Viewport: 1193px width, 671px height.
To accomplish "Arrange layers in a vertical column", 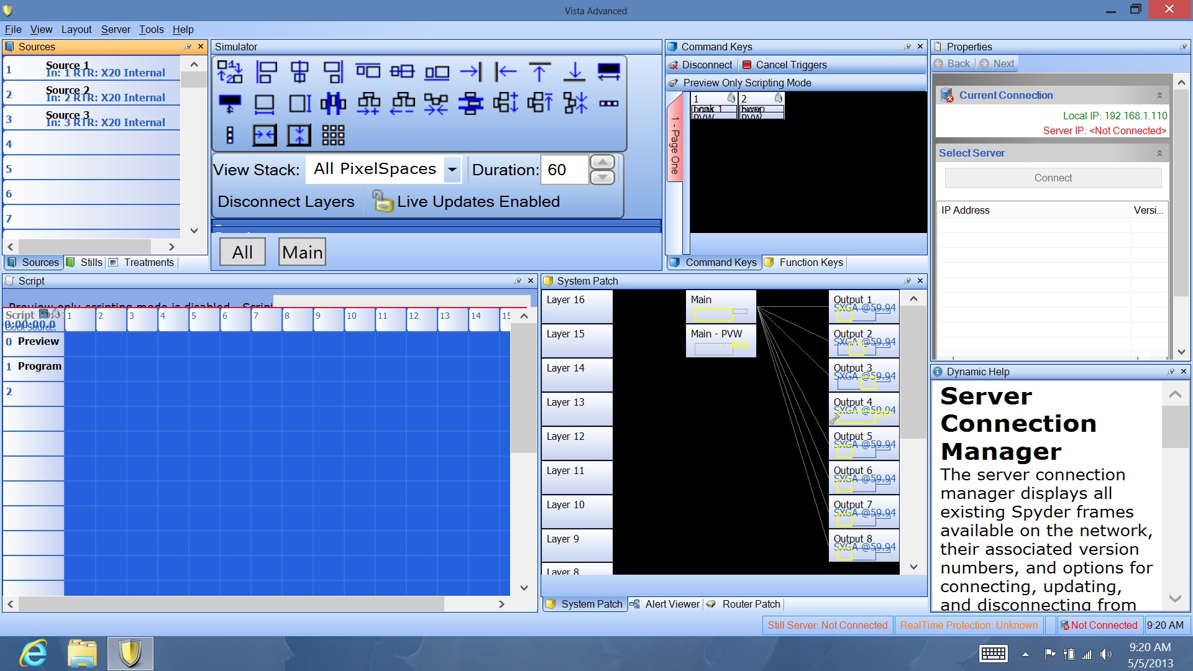I will pyautogui.click(x=230, y=135).
